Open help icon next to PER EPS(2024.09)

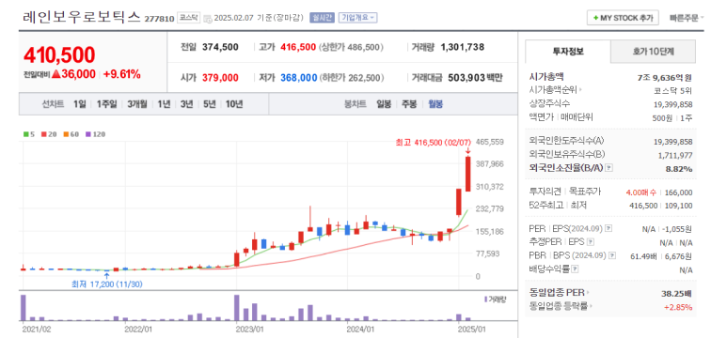[x=608, y=229]
